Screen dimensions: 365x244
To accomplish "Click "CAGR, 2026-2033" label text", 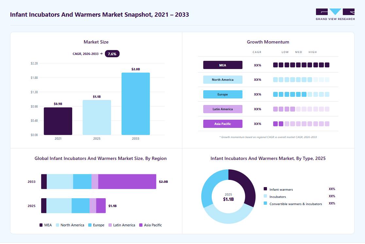I will pyautogui.click(x=85, y=54).
